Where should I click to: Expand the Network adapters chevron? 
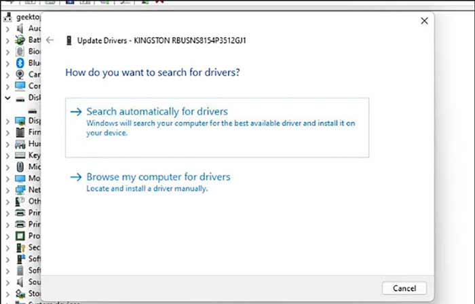pos(7,191)
